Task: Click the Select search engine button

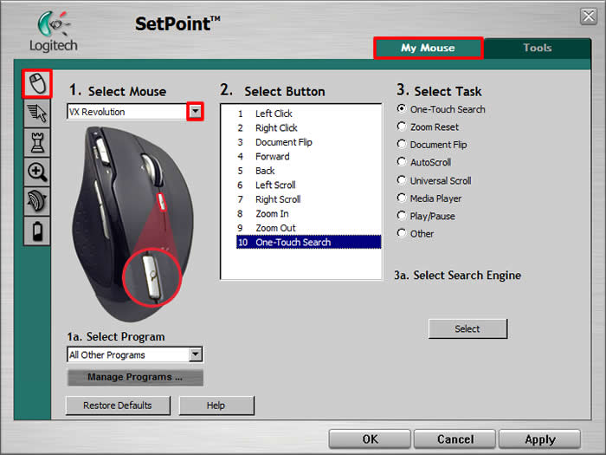Action: (467, 328)
